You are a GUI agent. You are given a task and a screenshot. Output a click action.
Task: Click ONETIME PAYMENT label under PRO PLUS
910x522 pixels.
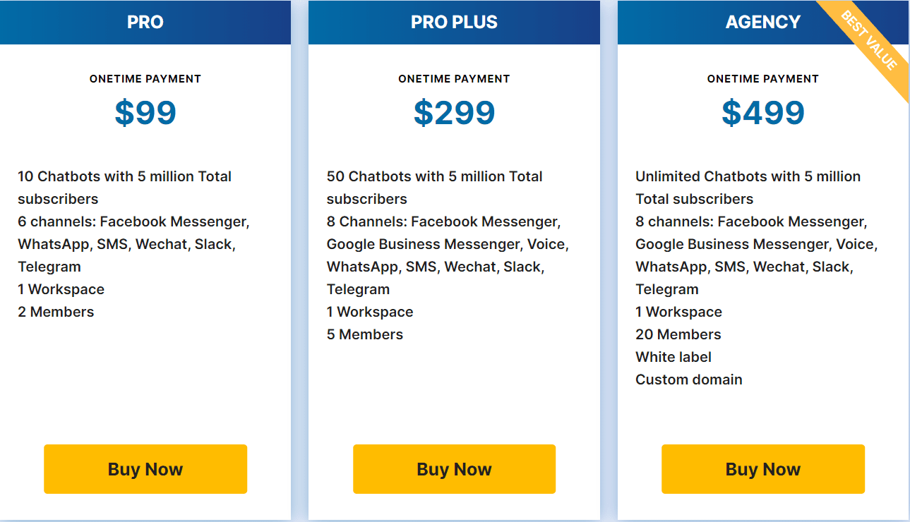coord(454,79)
